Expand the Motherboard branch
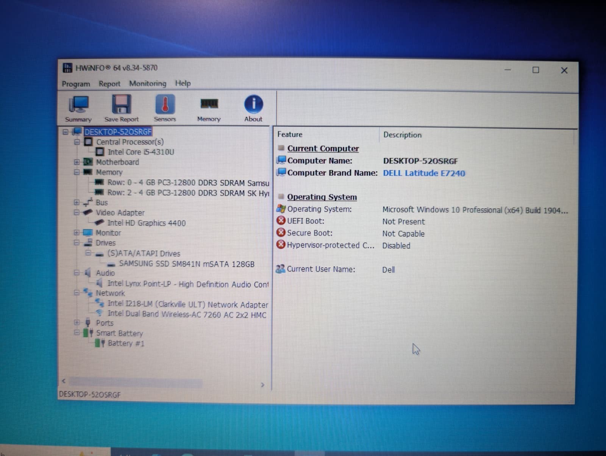The height and width of the screenshot is (456, 606). [77, 162]
